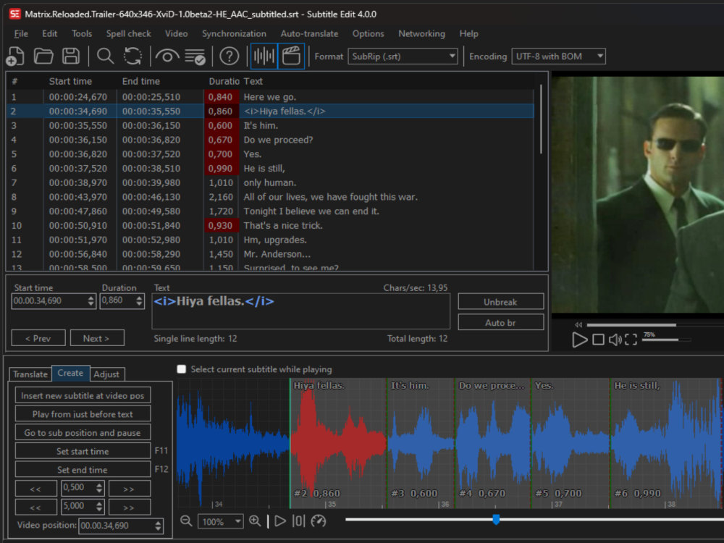This screenshot has height=543, width=724.
Task: Click 'It's him.' segment in waveform
Action: coord(421,443)
